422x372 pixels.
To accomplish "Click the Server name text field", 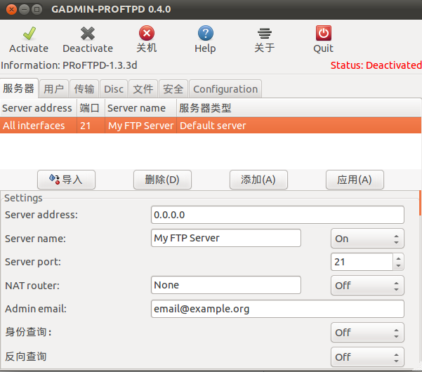I will pyautogui.click(x=226, y=238).
